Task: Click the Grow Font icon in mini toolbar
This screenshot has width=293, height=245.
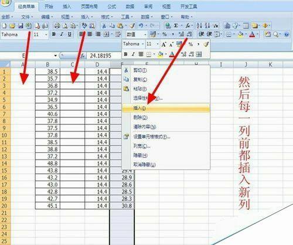Action: [163, 45]
